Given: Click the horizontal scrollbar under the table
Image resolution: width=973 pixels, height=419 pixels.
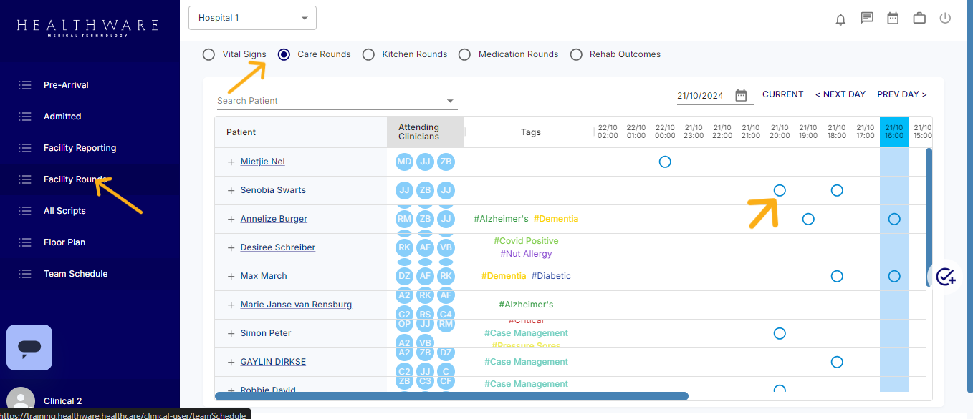Looking at the screenshot, I should click(x=451, y=395).
